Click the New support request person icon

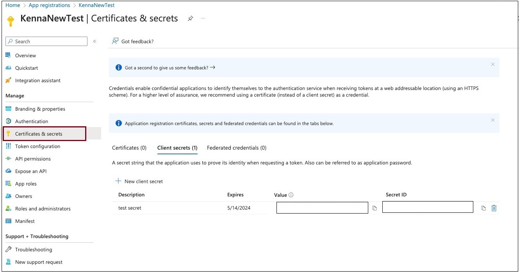pyautogui.click(x=9, y=262)
